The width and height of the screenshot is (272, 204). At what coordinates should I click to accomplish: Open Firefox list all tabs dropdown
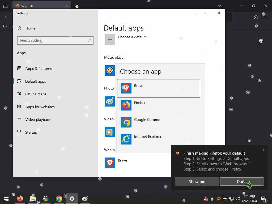[x=219, y=6]
